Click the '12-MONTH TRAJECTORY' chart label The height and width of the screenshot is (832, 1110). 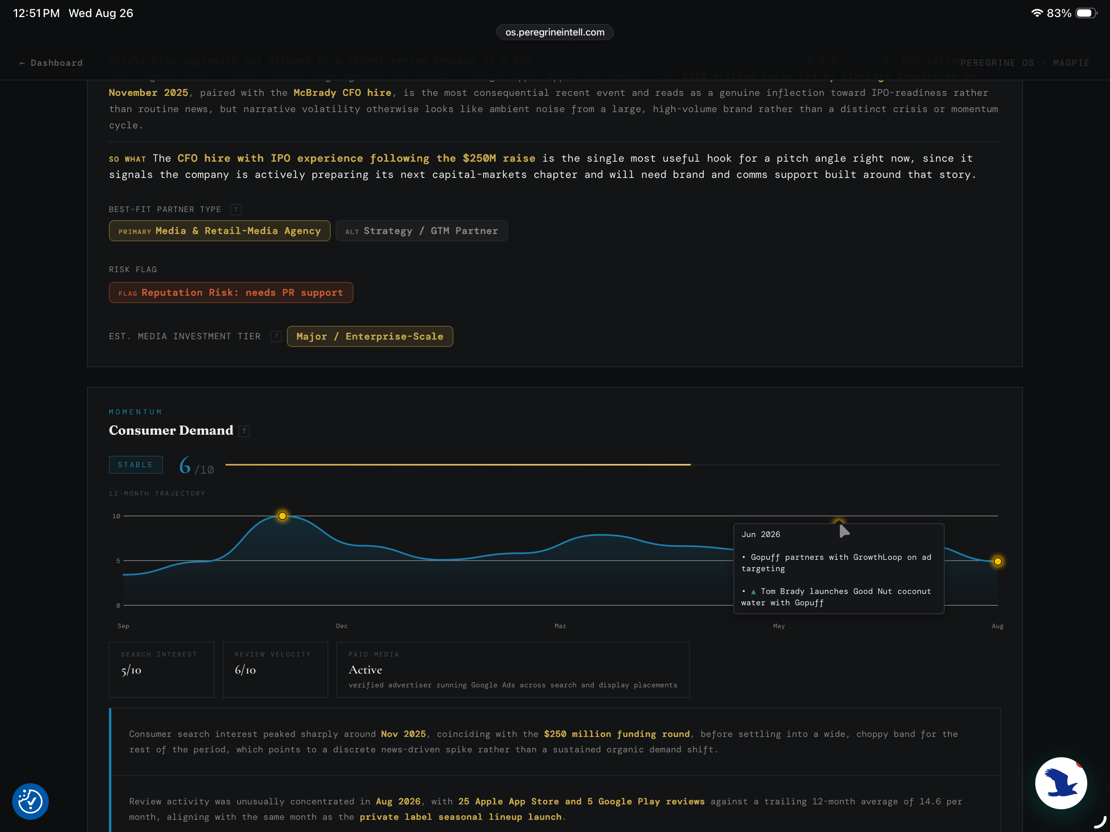coord(157,493)
